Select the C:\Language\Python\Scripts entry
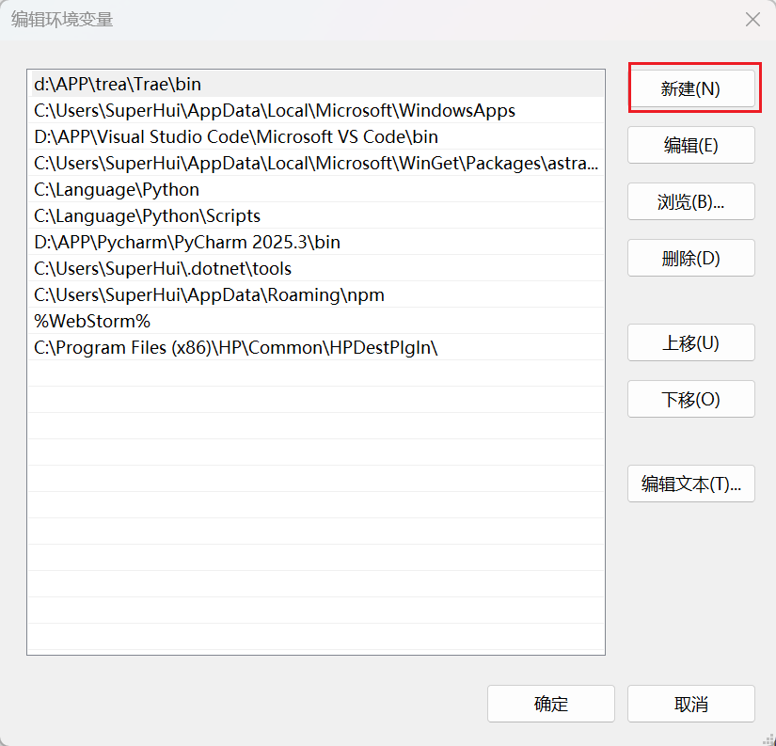Screen dimensions: 776x746 [316, 215]
